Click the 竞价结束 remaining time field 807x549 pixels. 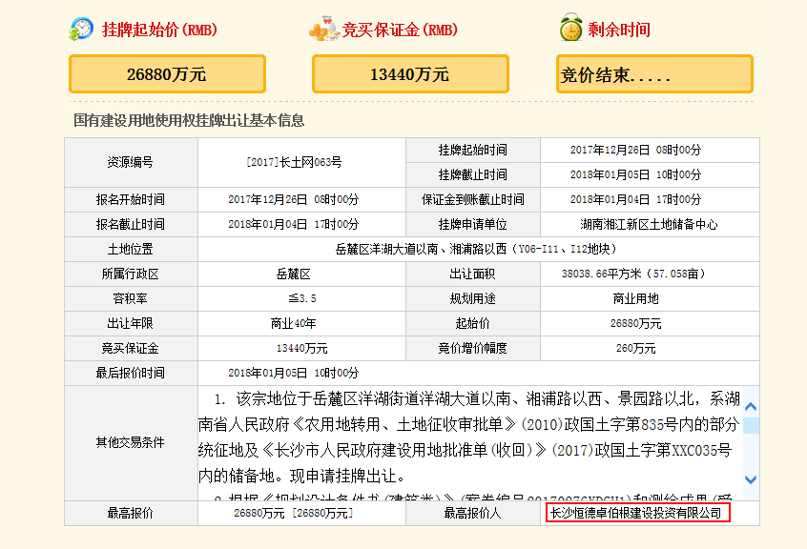click(652, 73)
